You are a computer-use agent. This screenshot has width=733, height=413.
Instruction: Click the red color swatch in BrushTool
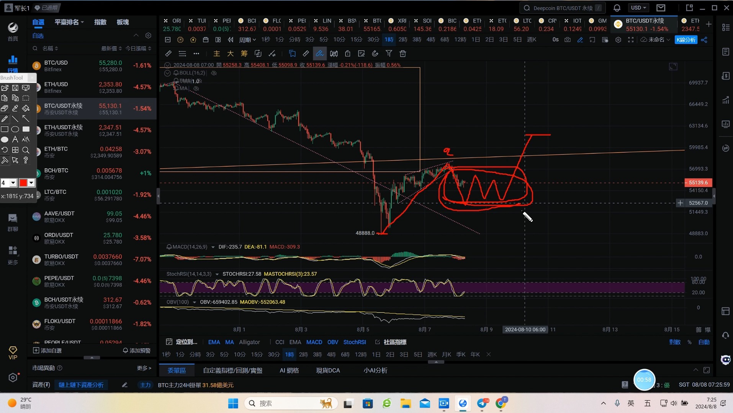(23, 183)
